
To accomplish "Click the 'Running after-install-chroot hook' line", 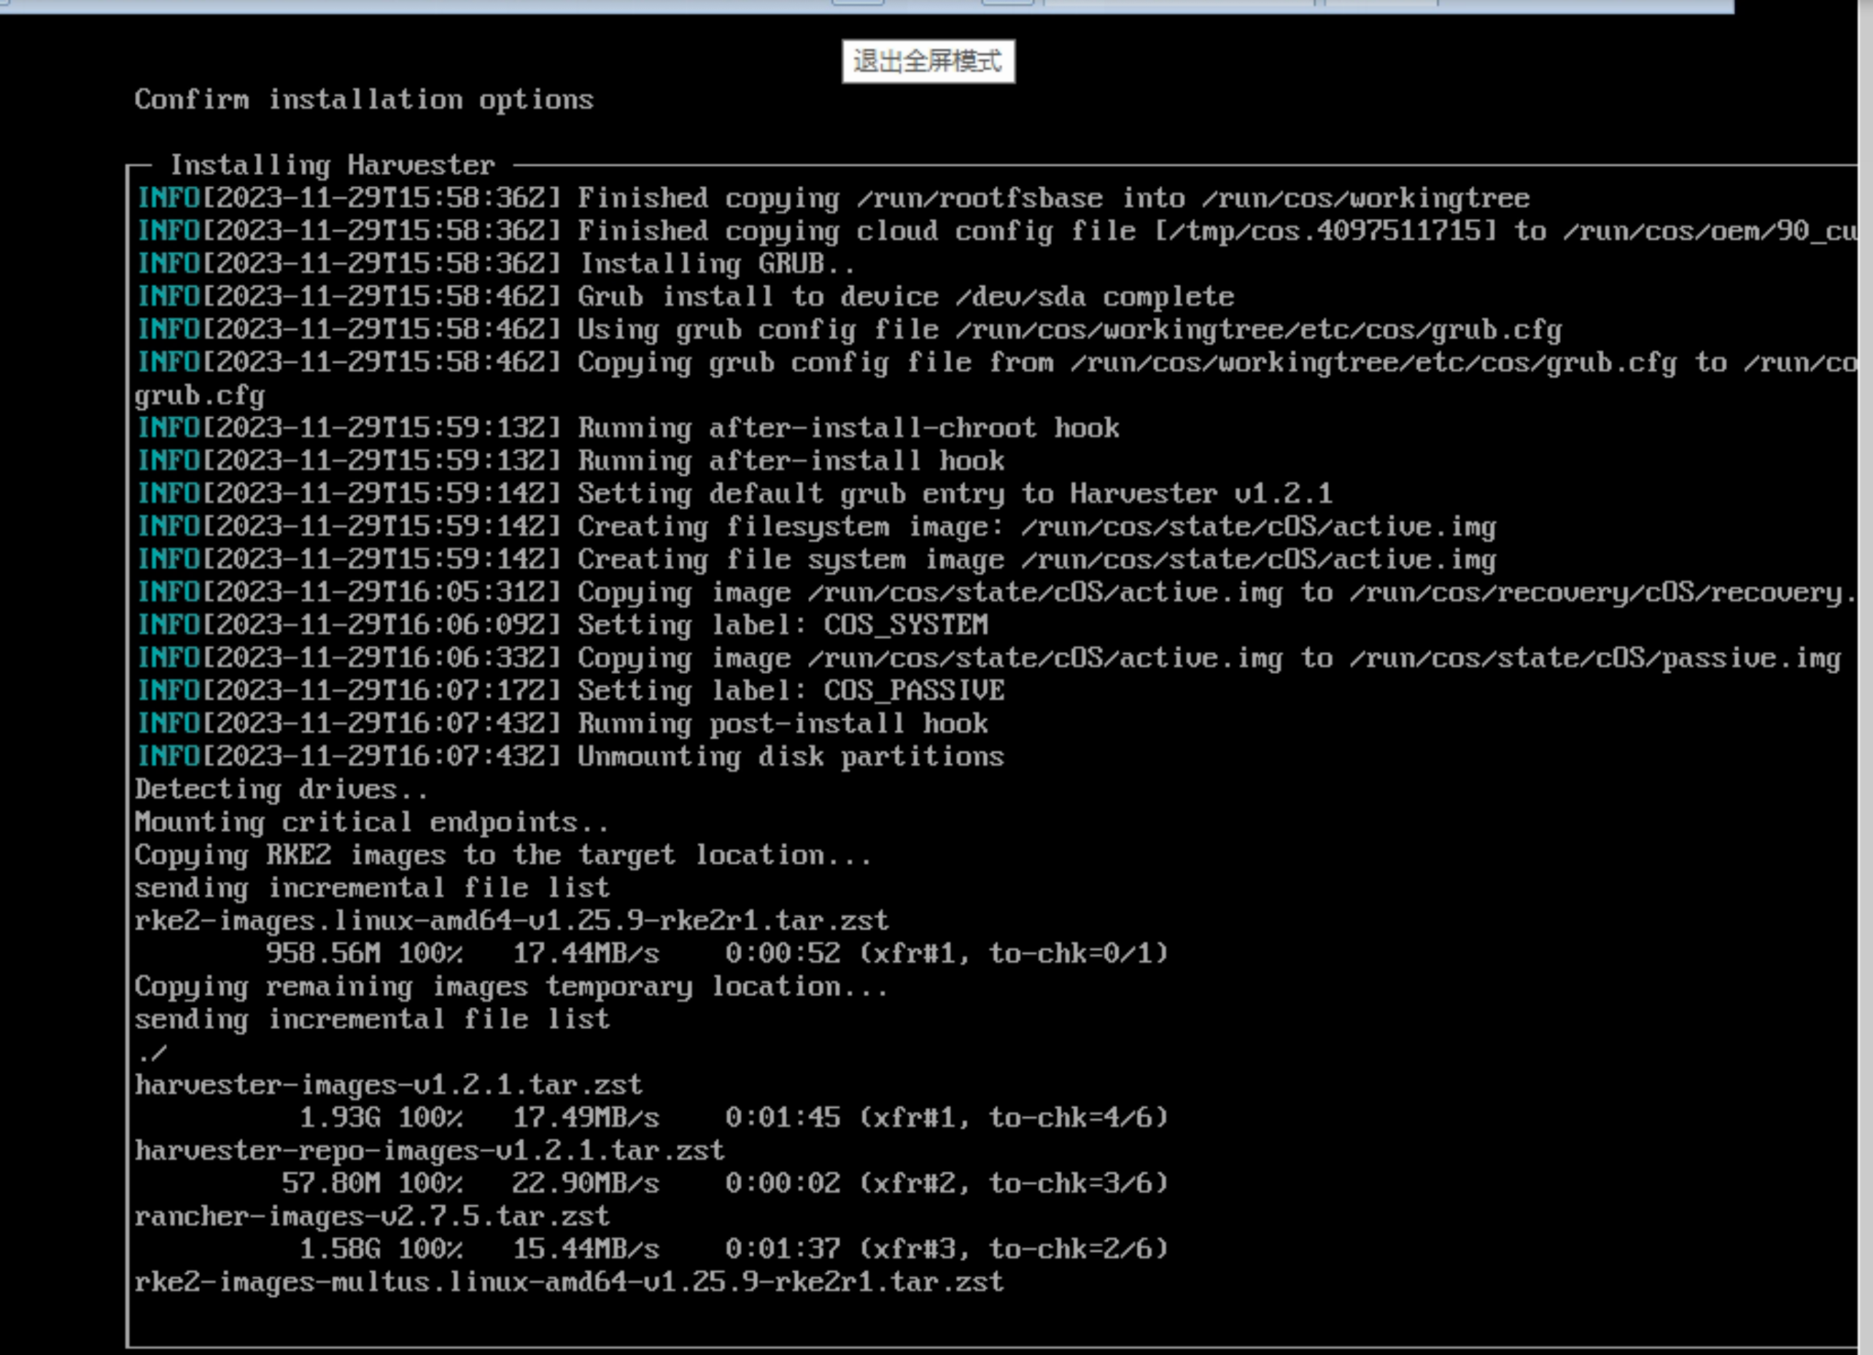I will pos(628,427).
